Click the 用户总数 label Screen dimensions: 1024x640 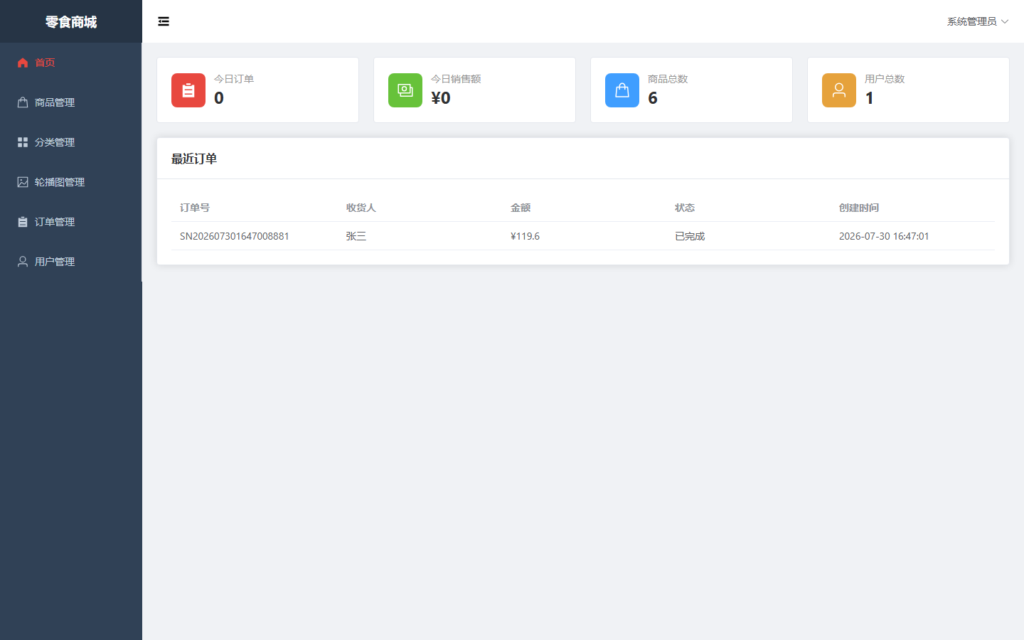pos(885,79)
